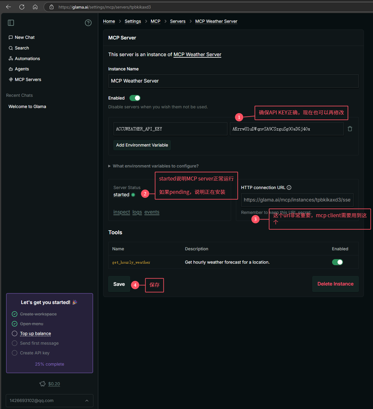
Task: Toggle the server Enabled switch
Action: coord(135,98)
